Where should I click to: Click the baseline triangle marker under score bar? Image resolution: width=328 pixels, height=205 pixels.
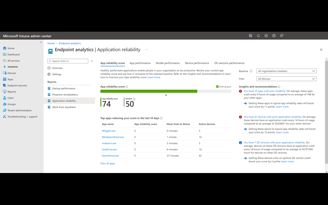[x=166, y=95]
